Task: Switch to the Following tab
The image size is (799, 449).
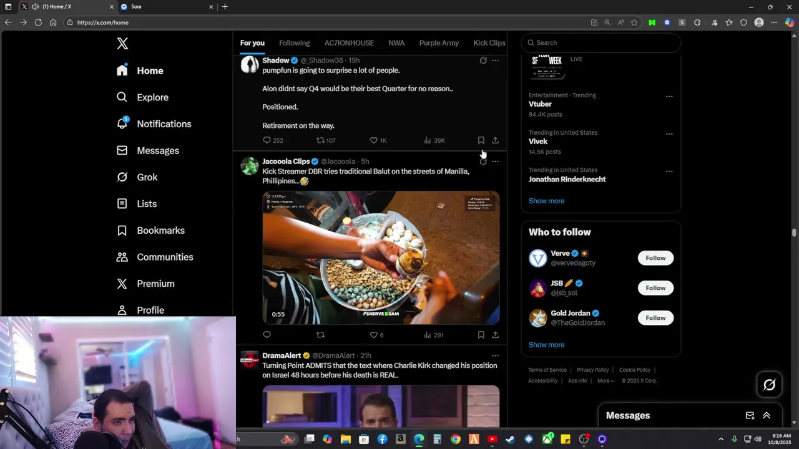Action: click(x=295, y=43)
